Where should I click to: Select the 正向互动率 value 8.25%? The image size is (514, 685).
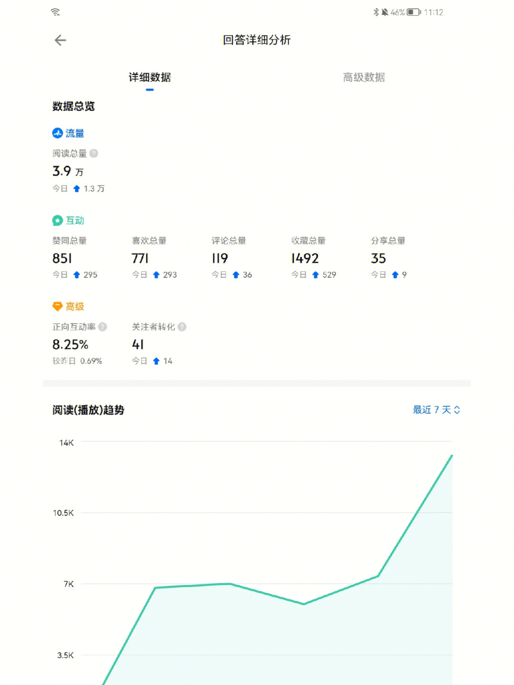(70, 345)
